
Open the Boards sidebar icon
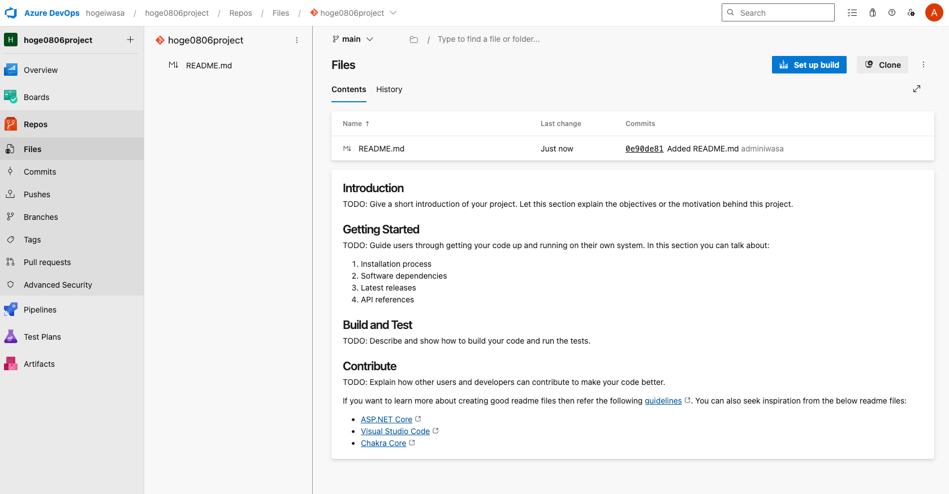click(11, 97)
